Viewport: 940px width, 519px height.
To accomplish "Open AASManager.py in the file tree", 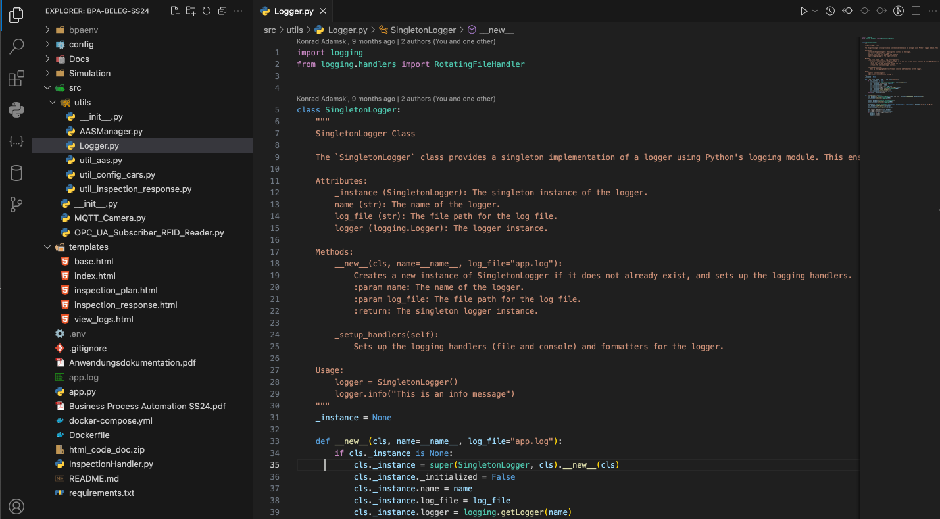I will pos(142,131).
